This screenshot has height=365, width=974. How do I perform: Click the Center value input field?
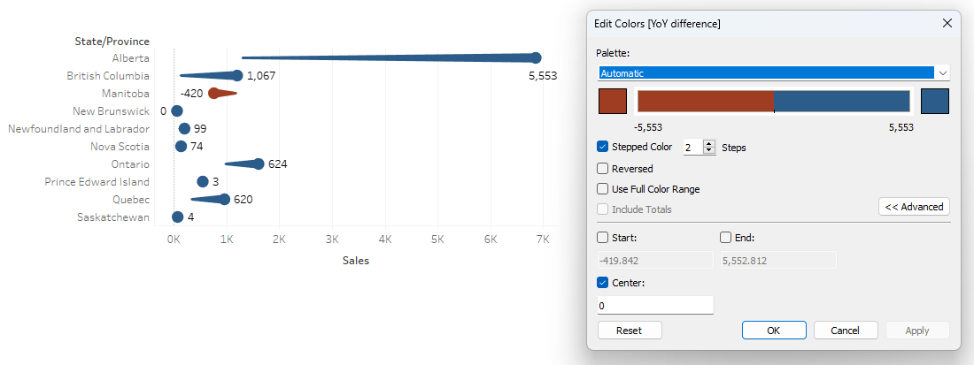click(x=655, y=305)
